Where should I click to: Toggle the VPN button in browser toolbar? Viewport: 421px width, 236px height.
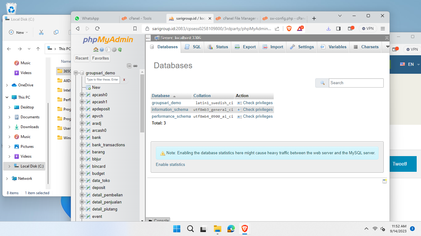click(368, 29)
